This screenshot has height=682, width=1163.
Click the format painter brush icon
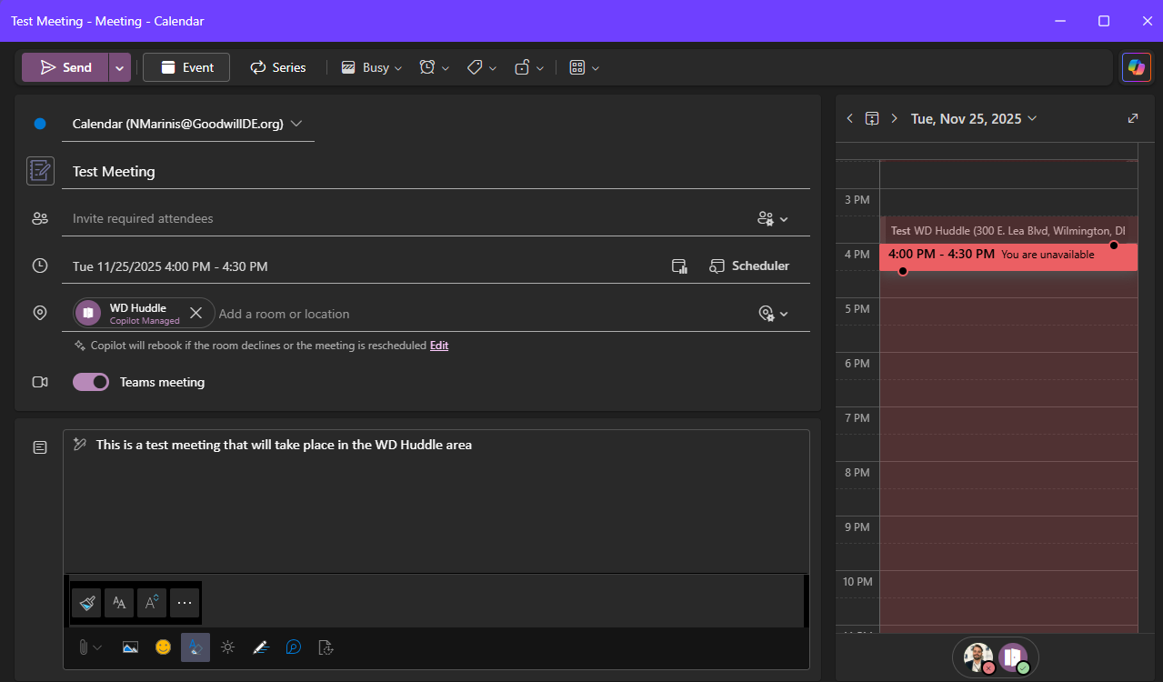tap(86, 602)
